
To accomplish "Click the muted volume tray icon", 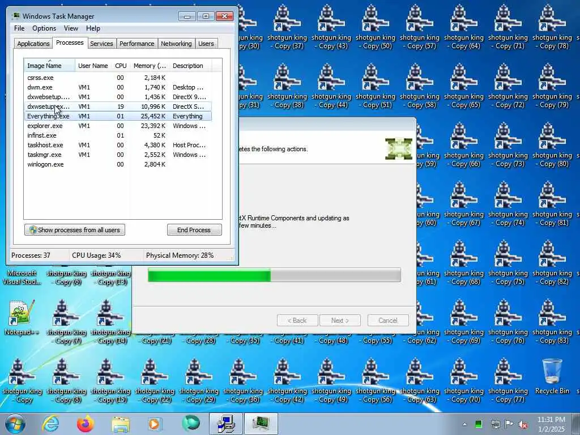I will tap(523, 425).
